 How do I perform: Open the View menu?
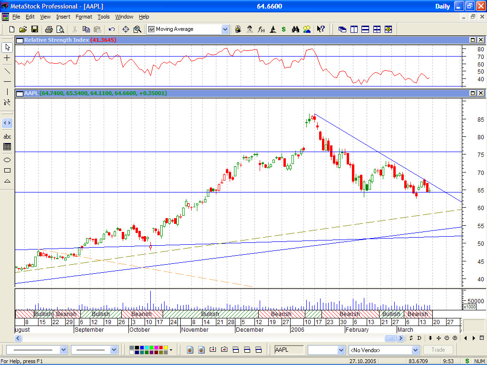coord(45,17)
